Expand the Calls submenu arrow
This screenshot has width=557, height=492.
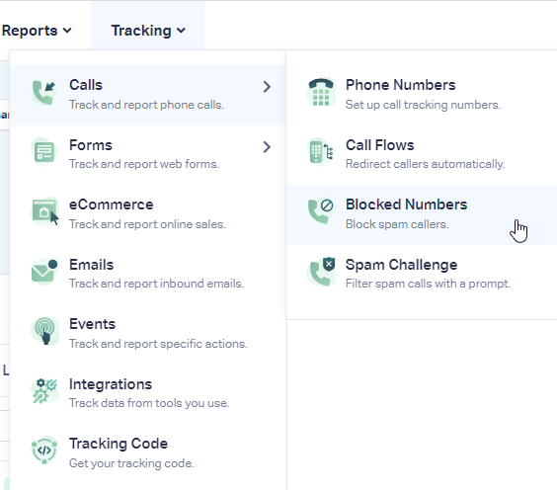[267, 87]
